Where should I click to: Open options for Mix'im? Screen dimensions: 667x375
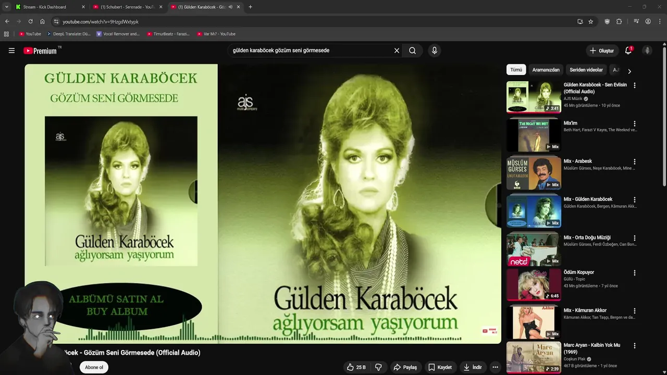click(634, 123)
